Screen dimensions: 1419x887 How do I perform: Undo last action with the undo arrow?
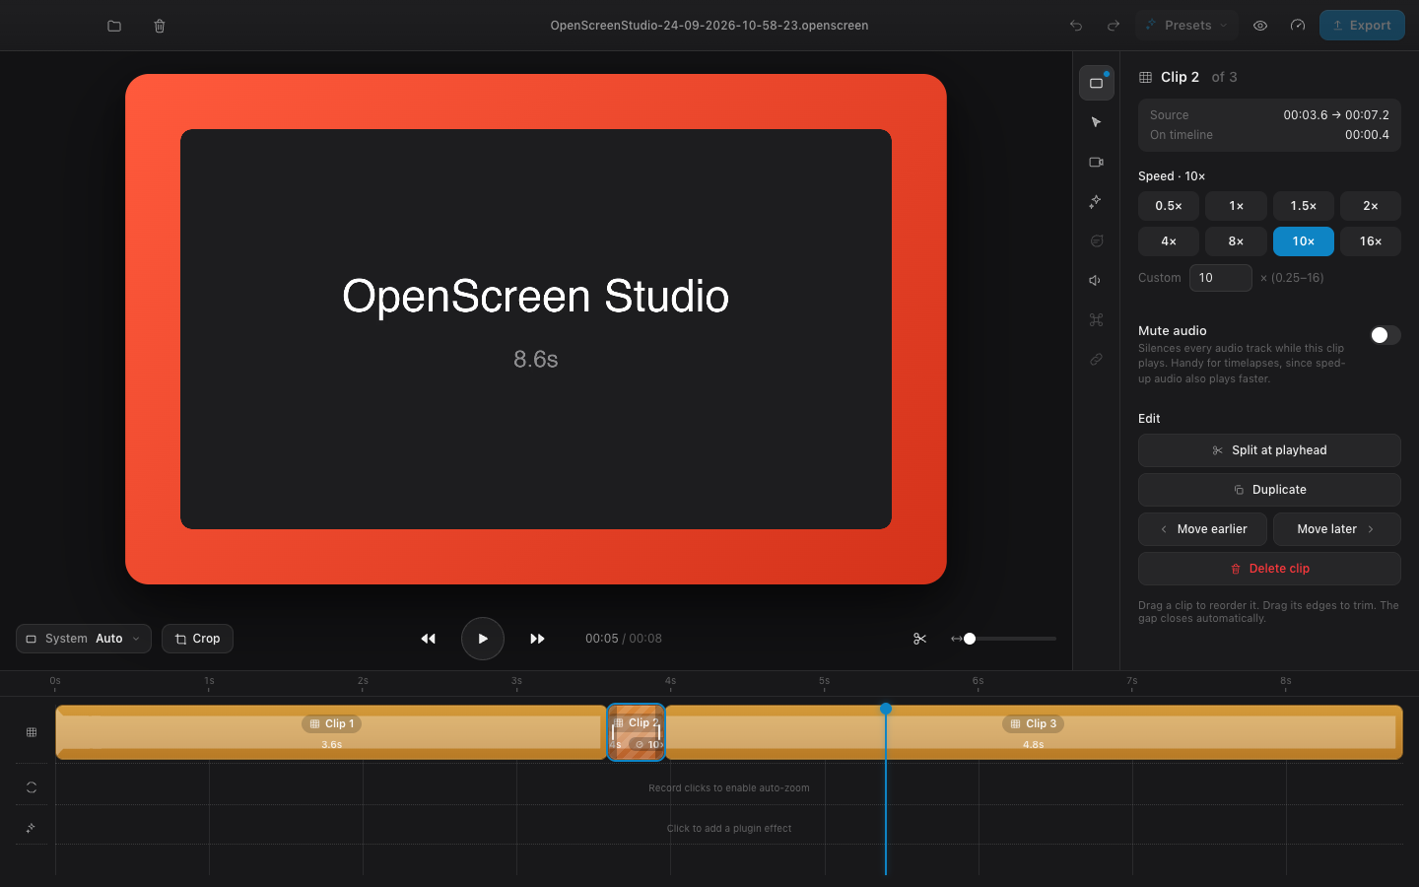(x=1076, y=26)
